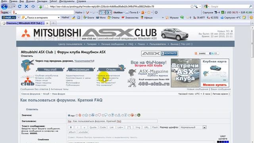
Task: Open Музыка in the Mail.ru toolbar
Action: pyautogui.click(x=172, y=17)
